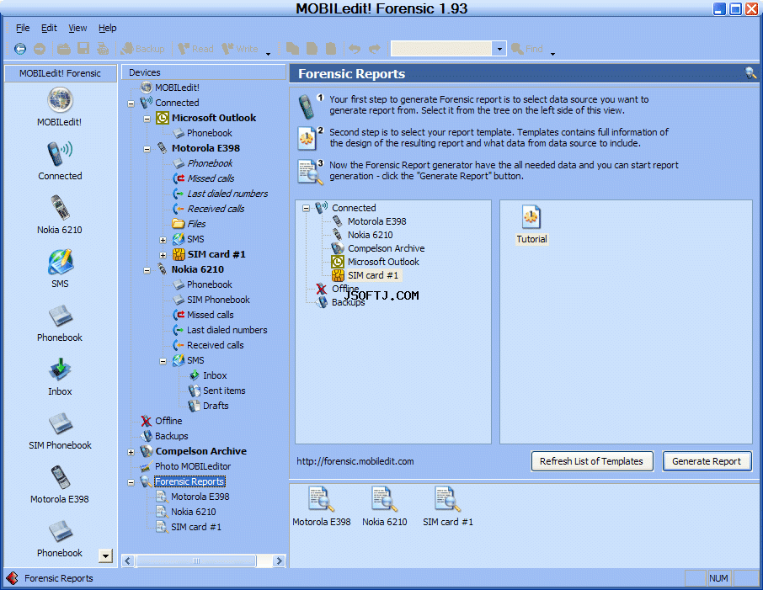
Task: Click the toolbar search input field
Action: point(441,49)
